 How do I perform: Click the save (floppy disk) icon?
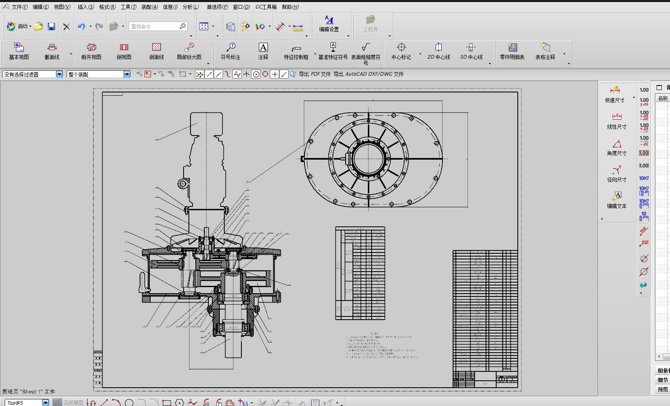tap(51, 26)
